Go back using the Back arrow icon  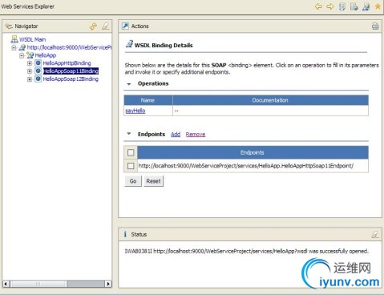click(318, 6)
